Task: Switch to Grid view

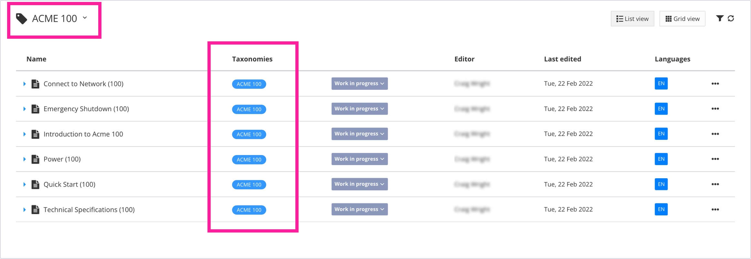Action: pos(682,18)
